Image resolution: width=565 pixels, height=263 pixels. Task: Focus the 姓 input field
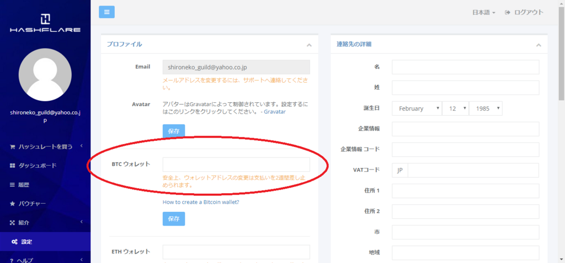coord(466,87)
